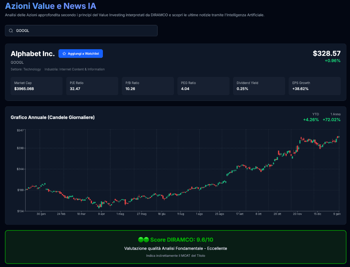
Task: Click the magnifying glass search icon
Action: pyautogui.click(x=11, y=30)
